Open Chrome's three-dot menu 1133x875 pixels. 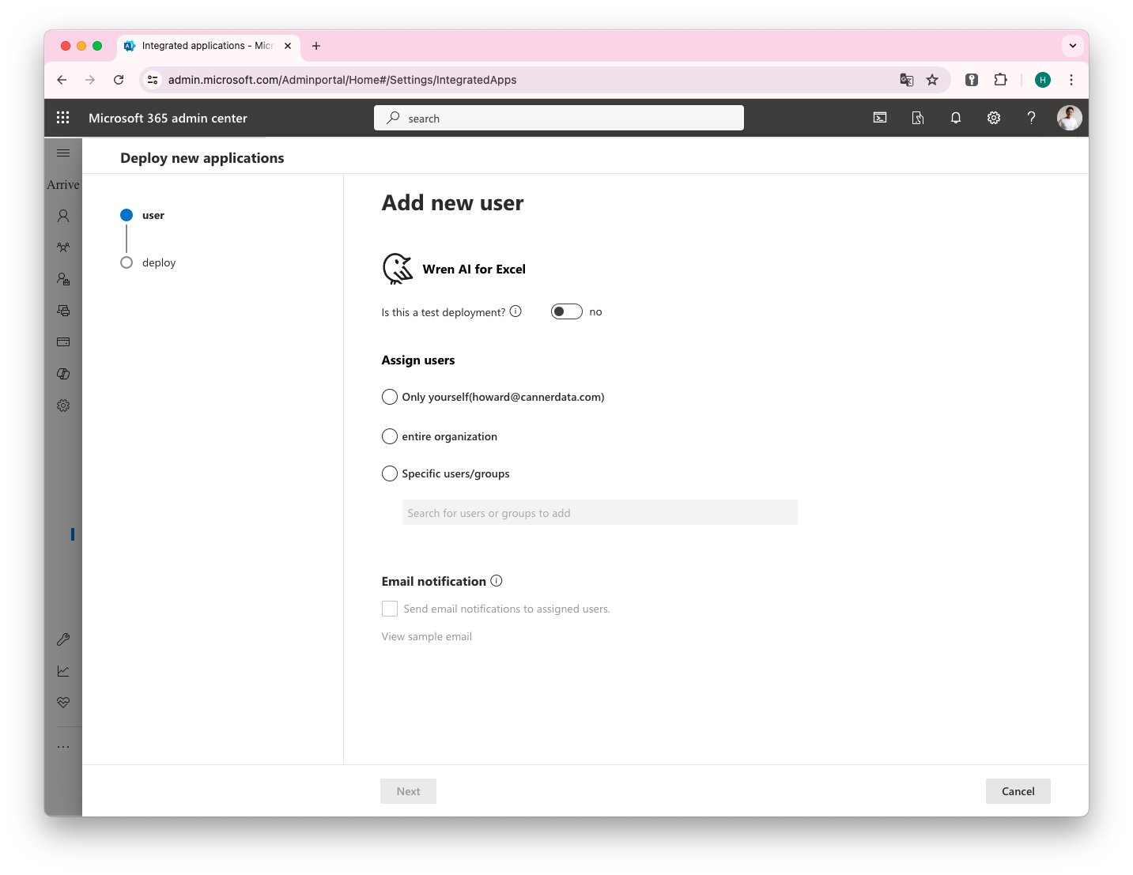tap(1071, 80)
